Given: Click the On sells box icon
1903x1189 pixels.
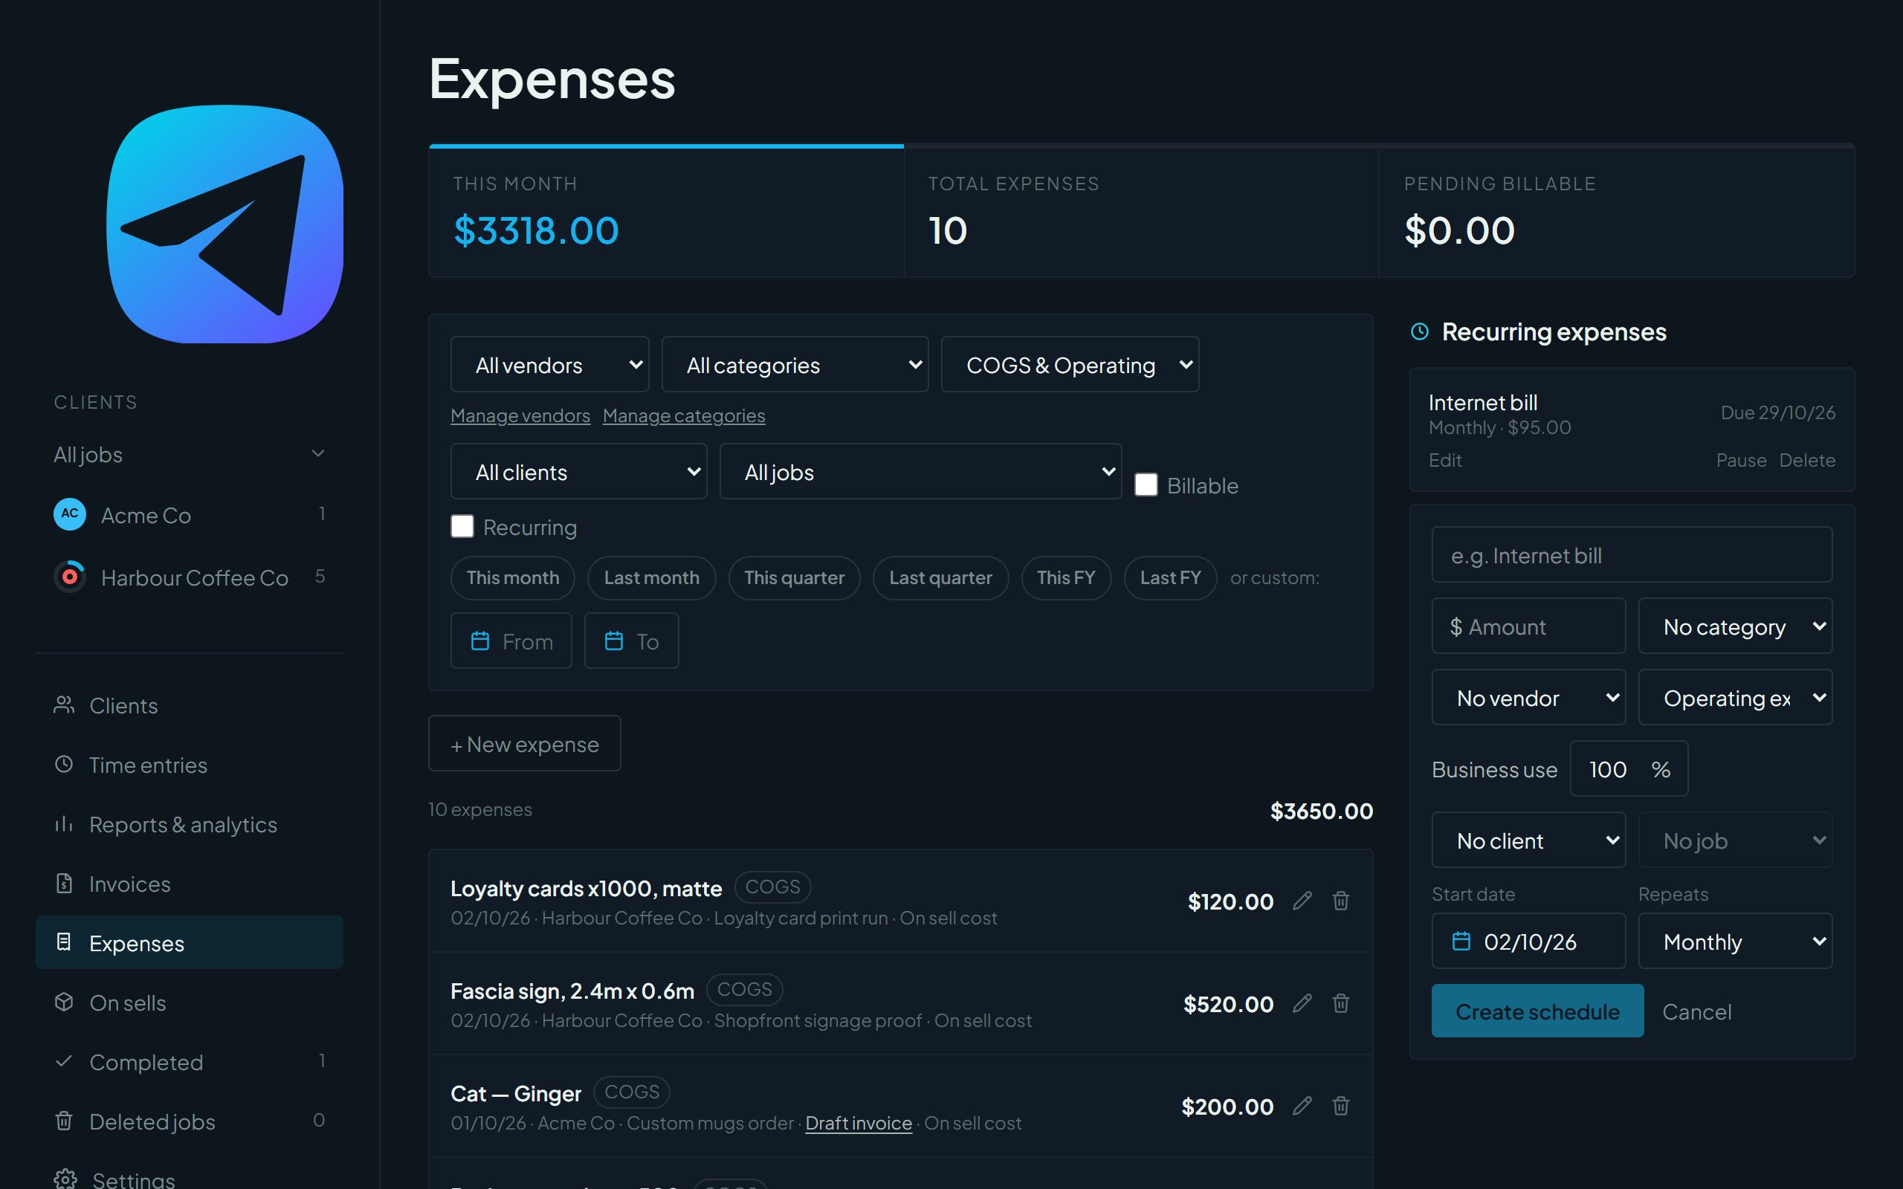Looking at the screenshot, I should 65,1002.
